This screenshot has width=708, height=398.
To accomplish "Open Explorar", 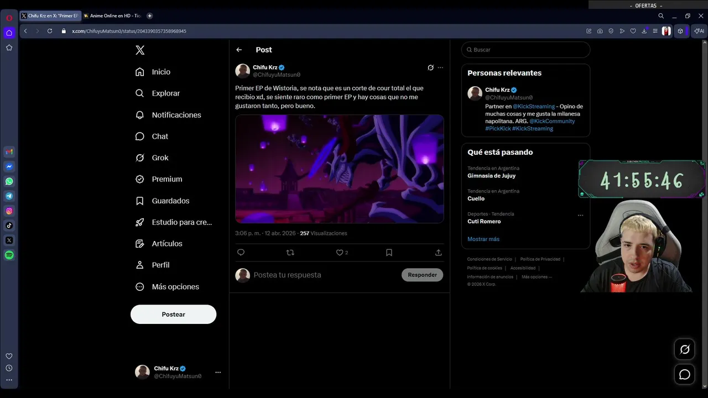I will pyautogui.click(x=158, y=93).
